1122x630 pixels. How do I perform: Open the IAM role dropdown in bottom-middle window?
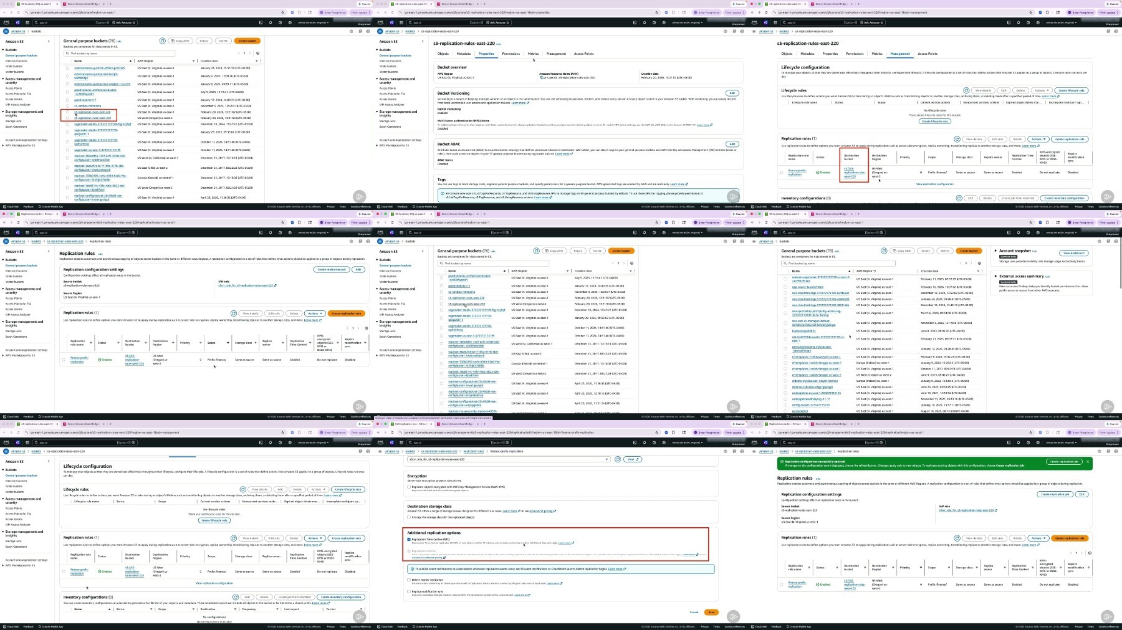[x=508, y=459]
